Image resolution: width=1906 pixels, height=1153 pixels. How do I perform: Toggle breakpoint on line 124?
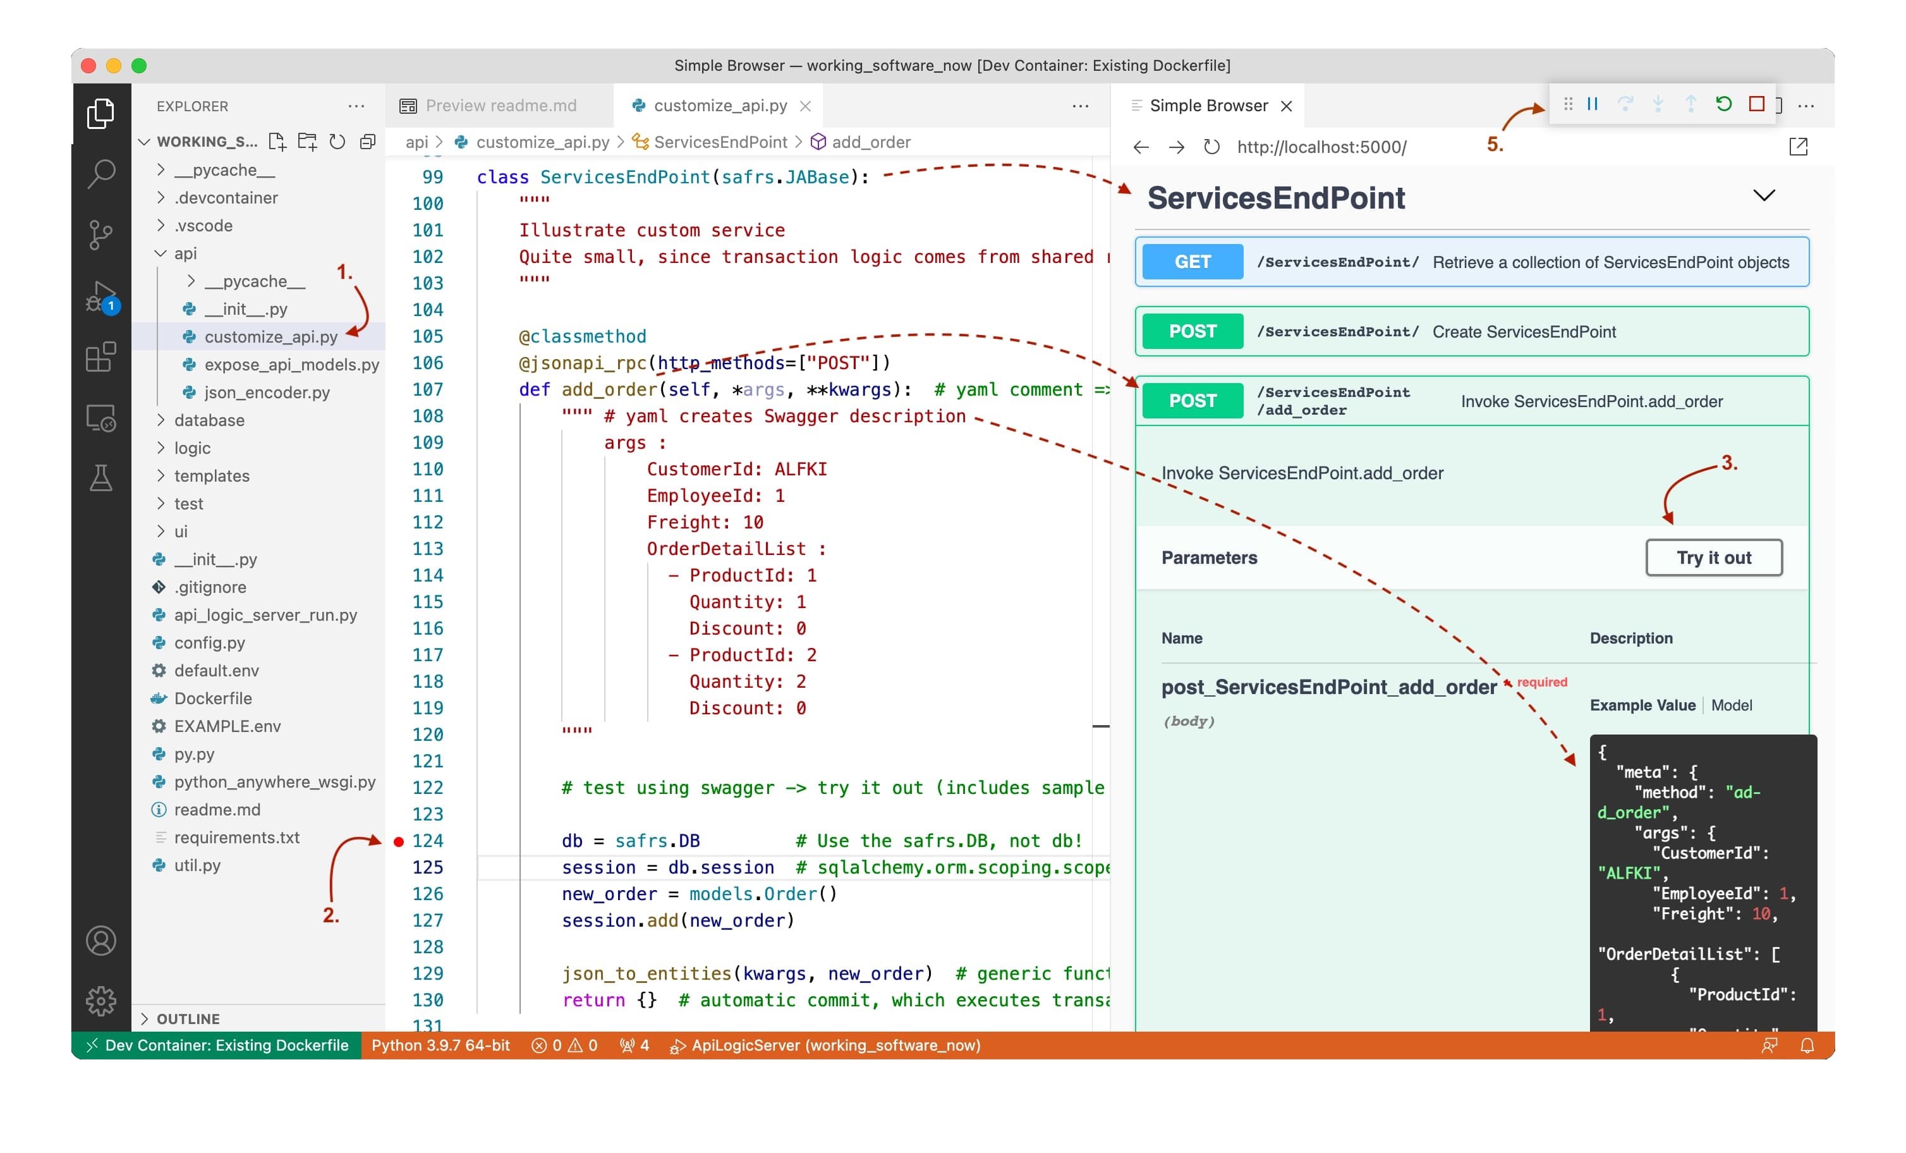pos(398,841)
